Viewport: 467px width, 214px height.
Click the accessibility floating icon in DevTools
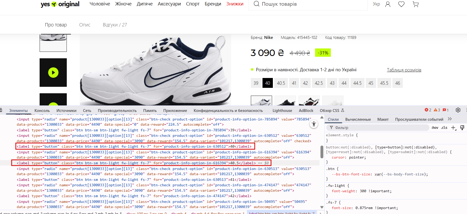tap(314, 124)
